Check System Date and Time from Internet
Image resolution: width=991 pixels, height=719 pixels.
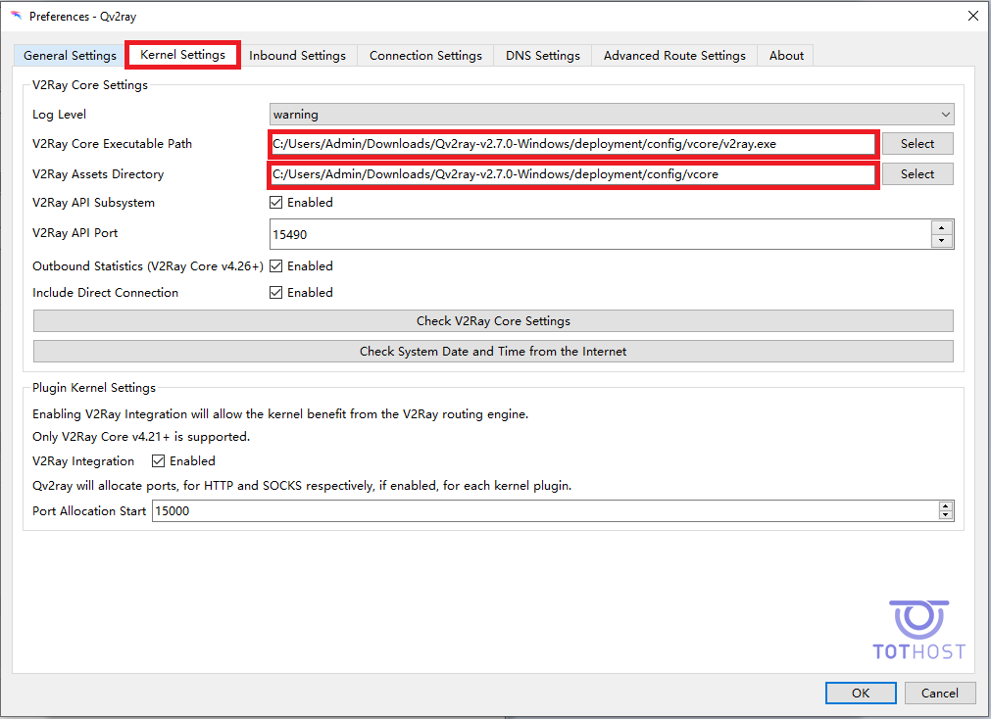click(492, 352)
